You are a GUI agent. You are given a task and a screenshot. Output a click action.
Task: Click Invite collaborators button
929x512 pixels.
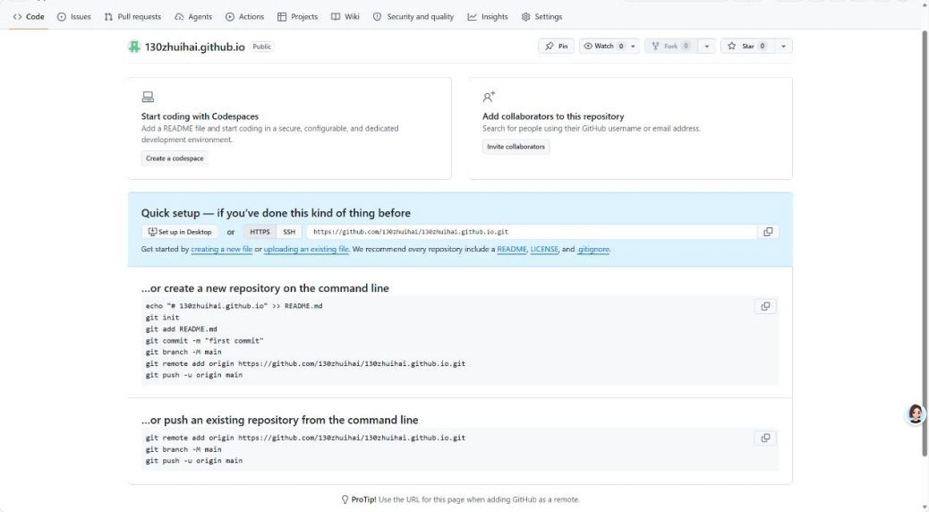point(516,147)
